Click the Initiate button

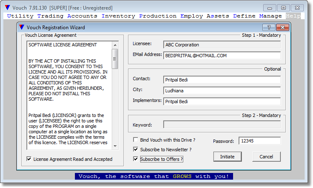[227, 157]
